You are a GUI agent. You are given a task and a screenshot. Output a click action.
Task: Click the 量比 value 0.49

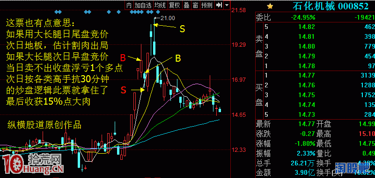[x=368, y=153]
